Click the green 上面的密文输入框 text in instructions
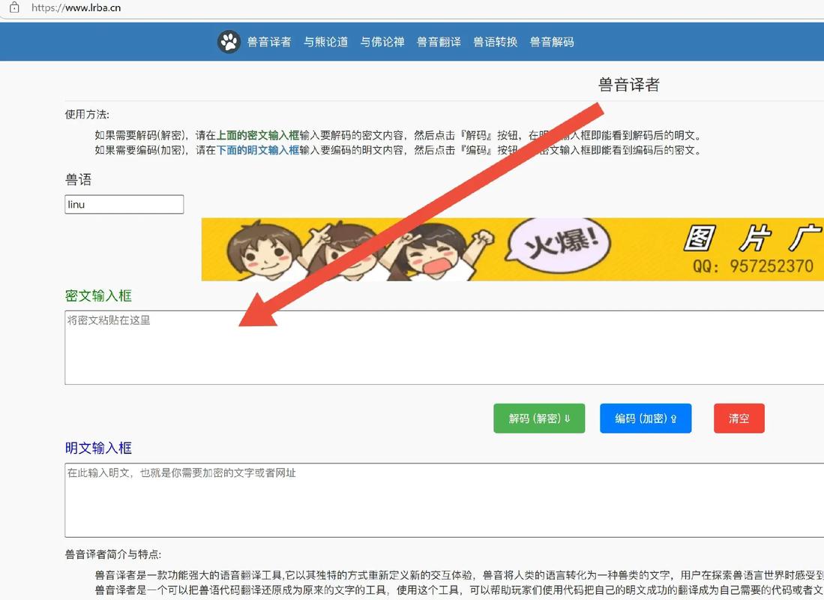The width and height of the screenshot is (824, 600). (x=258, y=136)
